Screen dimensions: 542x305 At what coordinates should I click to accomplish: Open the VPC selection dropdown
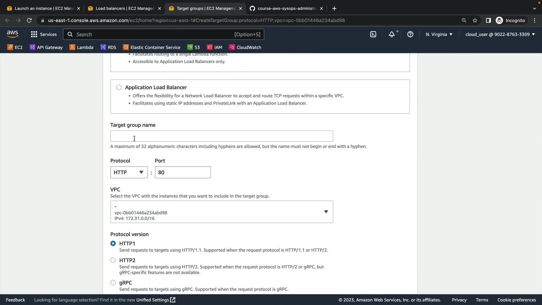click(x=222, y=212)
